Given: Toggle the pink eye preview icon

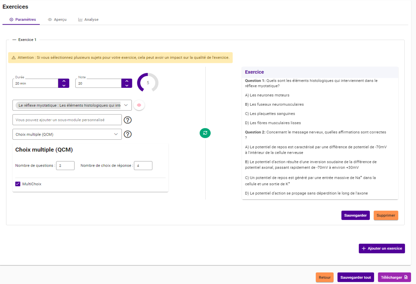Looking at the screenshot, I should (139, 105).
